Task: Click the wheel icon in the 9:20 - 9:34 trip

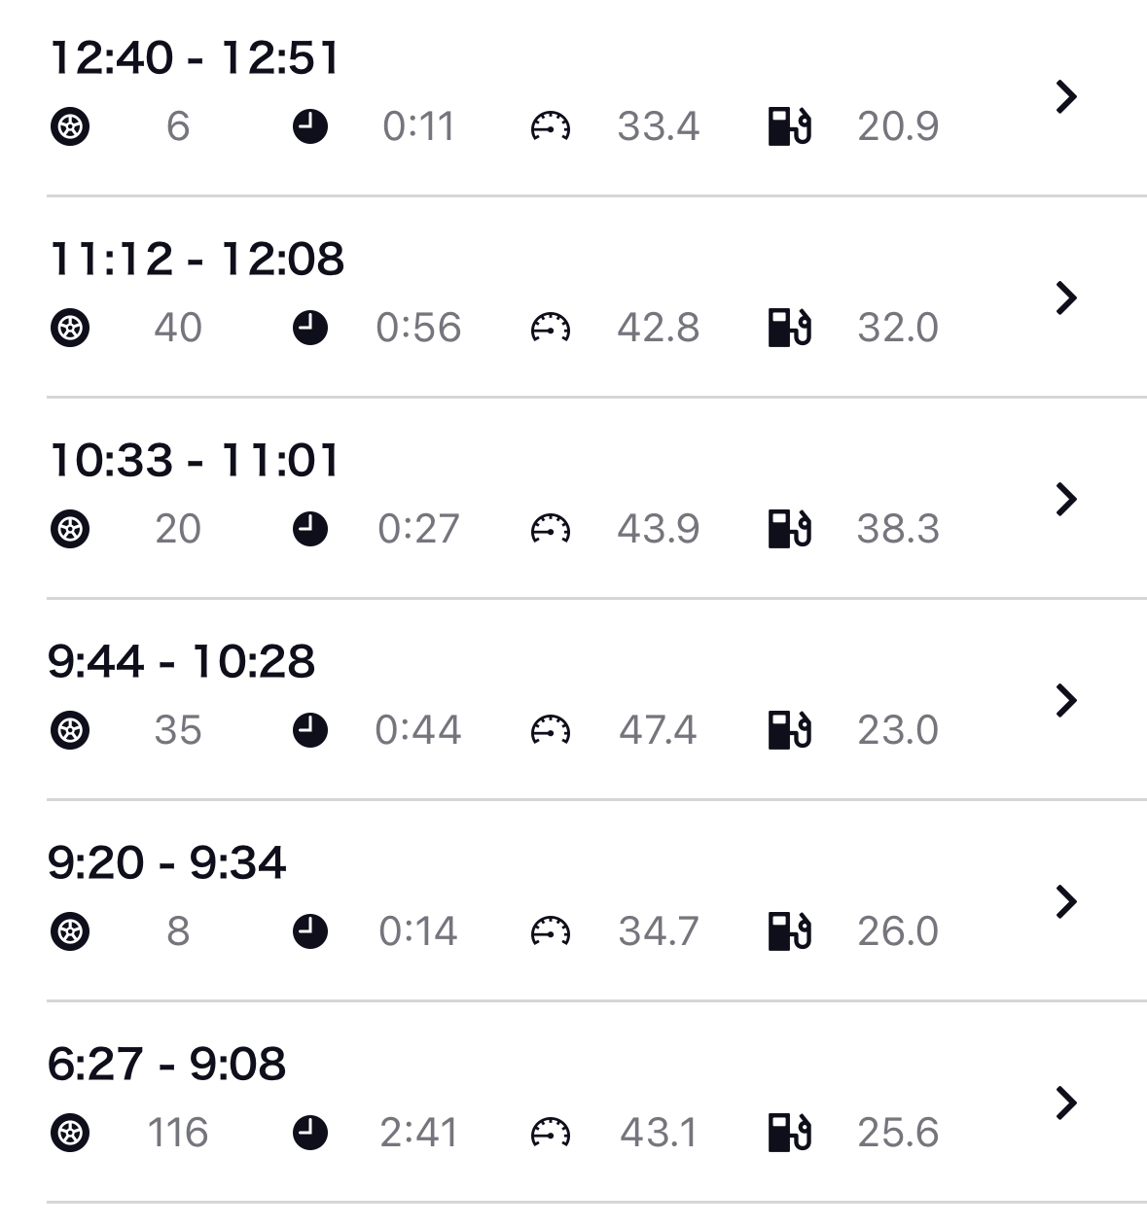Action: coord(70,931)
